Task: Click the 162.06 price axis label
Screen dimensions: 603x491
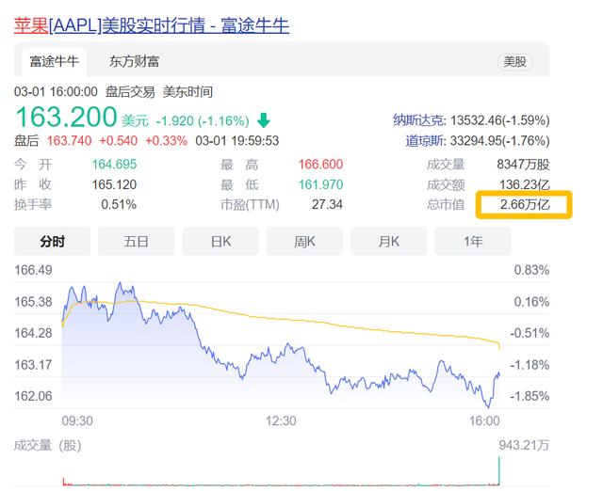Action: 33,396
